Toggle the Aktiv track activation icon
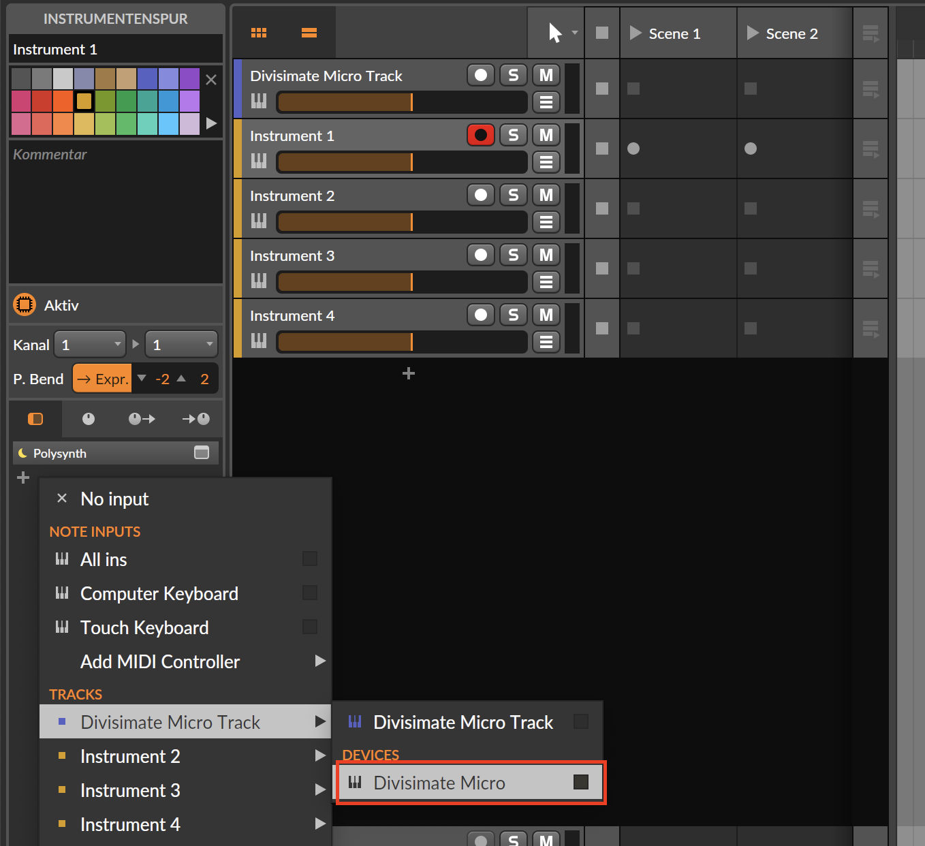Viewport: 925px width, 846px height. point(25,304)
